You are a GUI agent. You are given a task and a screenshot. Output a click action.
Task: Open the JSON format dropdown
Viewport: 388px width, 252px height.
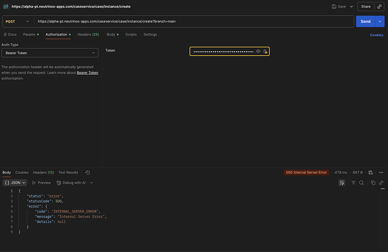coord(15,183)
